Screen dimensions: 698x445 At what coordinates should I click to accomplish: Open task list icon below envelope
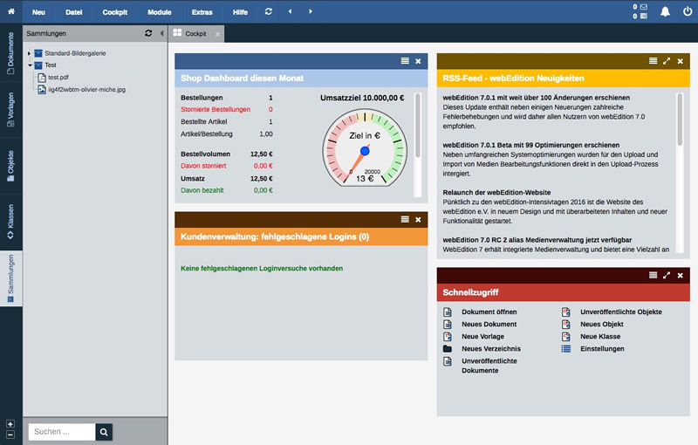(x=644, y=16)
